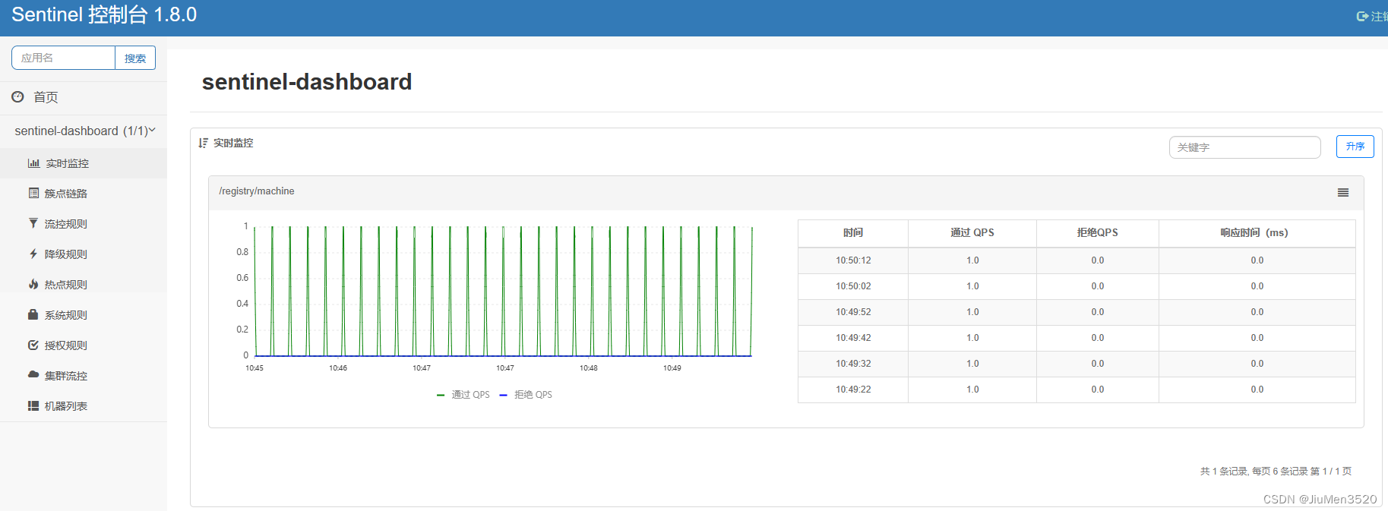Screen dimensions: 1388x511
Task: Open 降级规则 degrade rules
Action: click(x=65, y=254)
